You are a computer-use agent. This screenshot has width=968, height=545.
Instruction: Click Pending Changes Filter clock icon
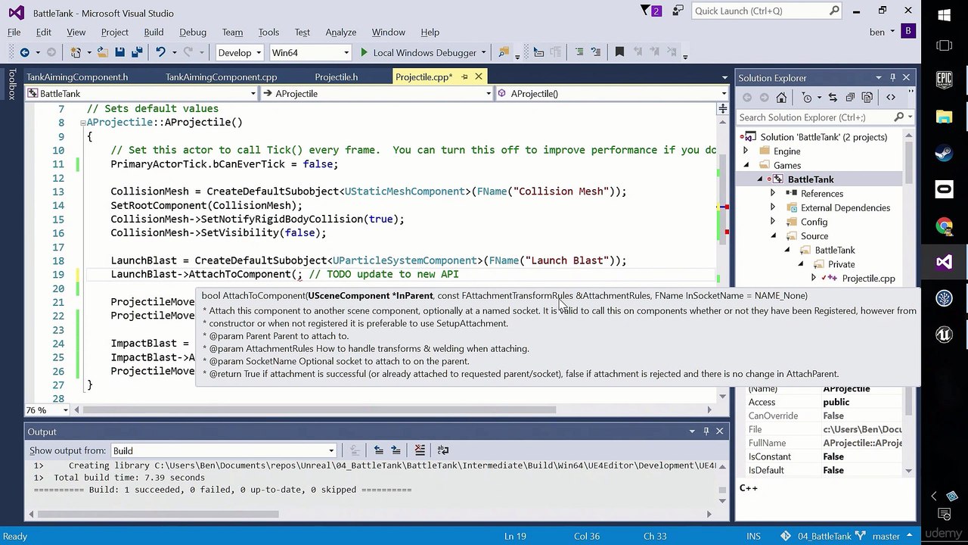coord(807,97)
